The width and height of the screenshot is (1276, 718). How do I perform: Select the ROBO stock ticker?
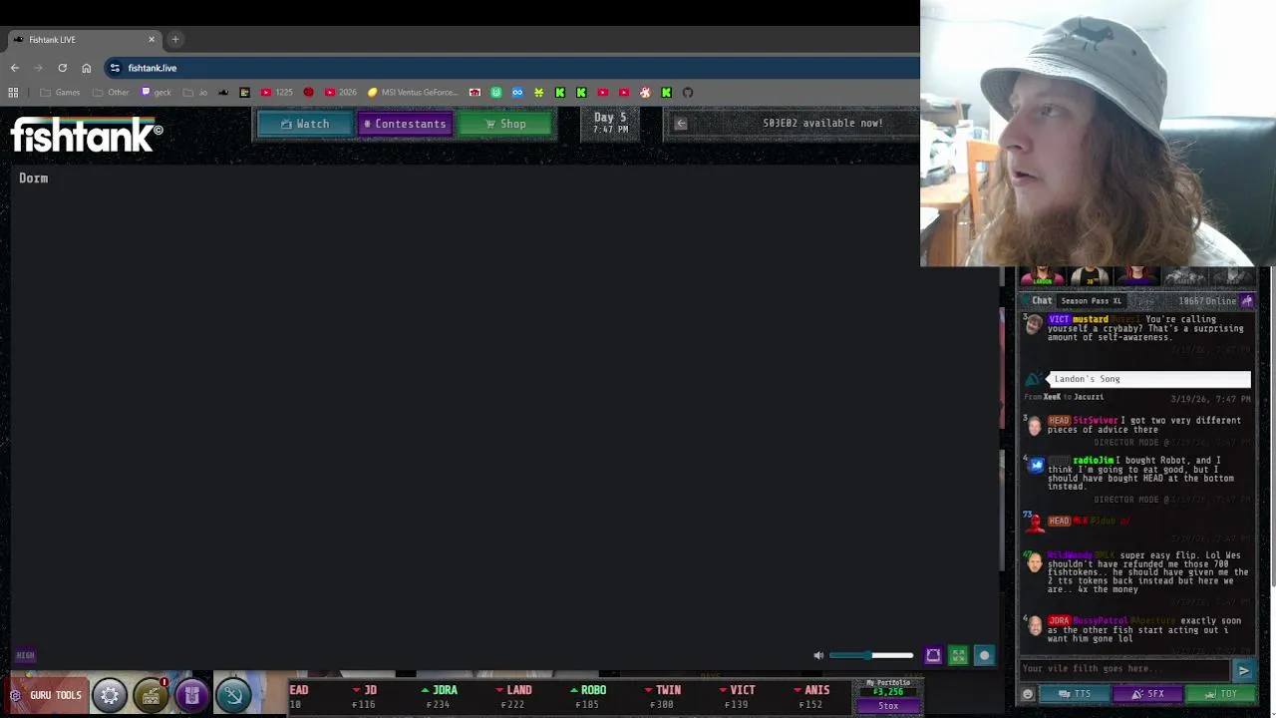588,696
